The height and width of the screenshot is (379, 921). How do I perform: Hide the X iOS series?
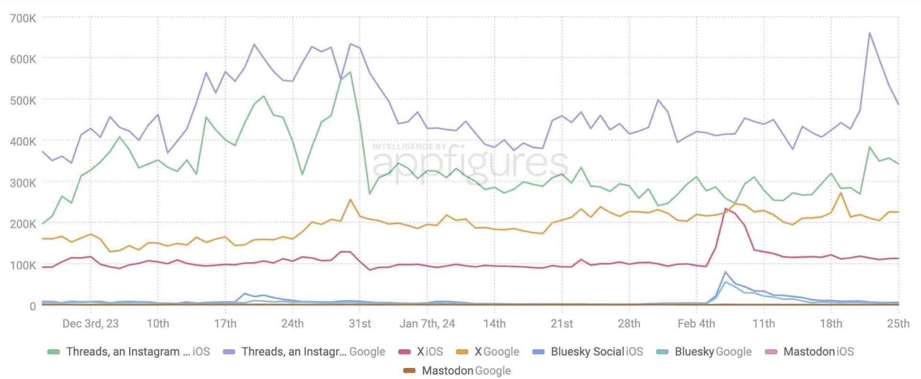click(421, 352)
